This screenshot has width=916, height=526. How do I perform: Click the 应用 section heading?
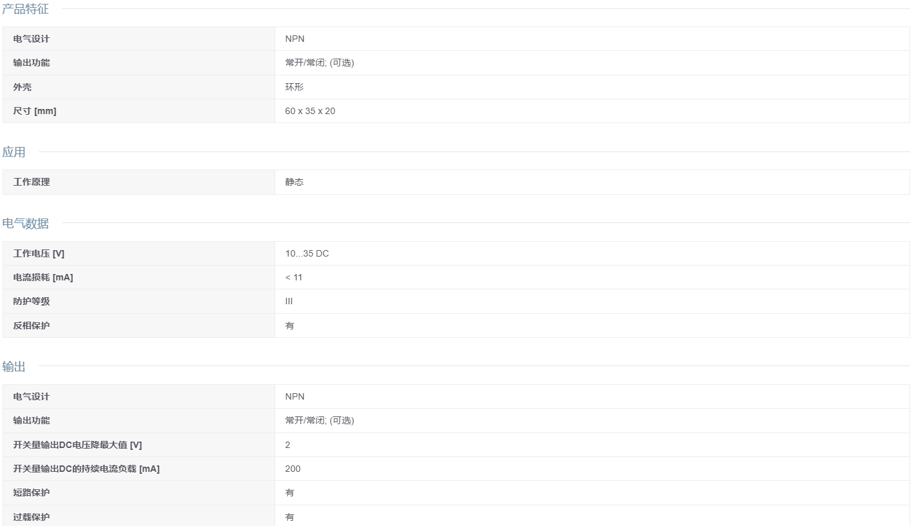tap(14, 152)
